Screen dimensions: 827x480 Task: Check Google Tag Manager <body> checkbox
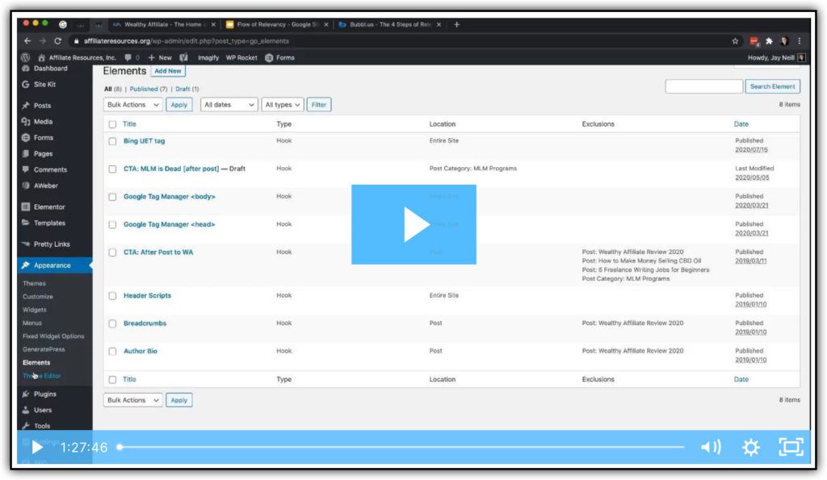tap(112, 197)
